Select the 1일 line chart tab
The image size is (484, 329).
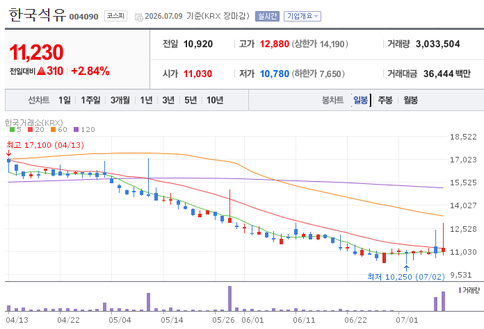point(65,100)
